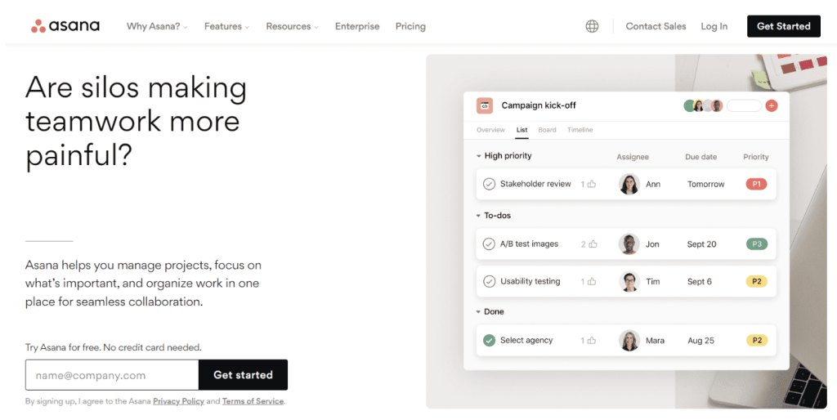Open the Pricing page from navigation

pos(410,26)
